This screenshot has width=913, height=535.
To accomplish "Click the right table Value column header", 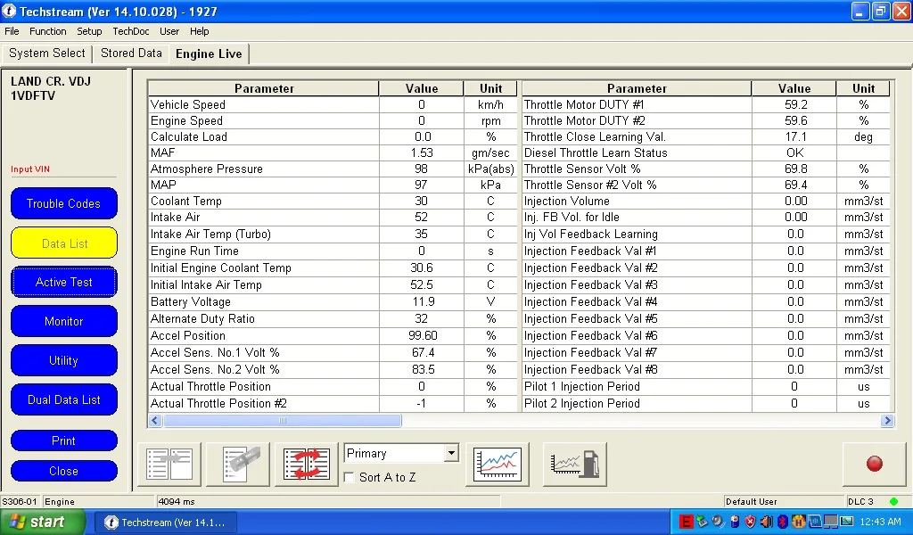I will point(794,88).
